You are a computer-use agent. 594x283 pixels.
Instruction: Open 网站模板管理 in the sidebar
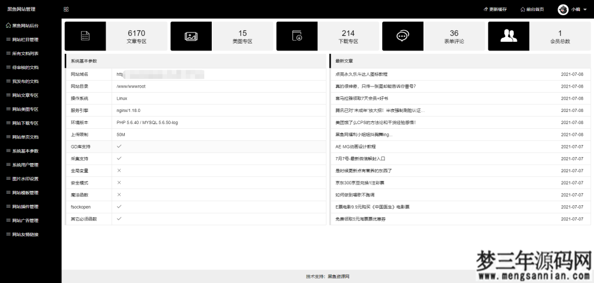tap(23, 193)
